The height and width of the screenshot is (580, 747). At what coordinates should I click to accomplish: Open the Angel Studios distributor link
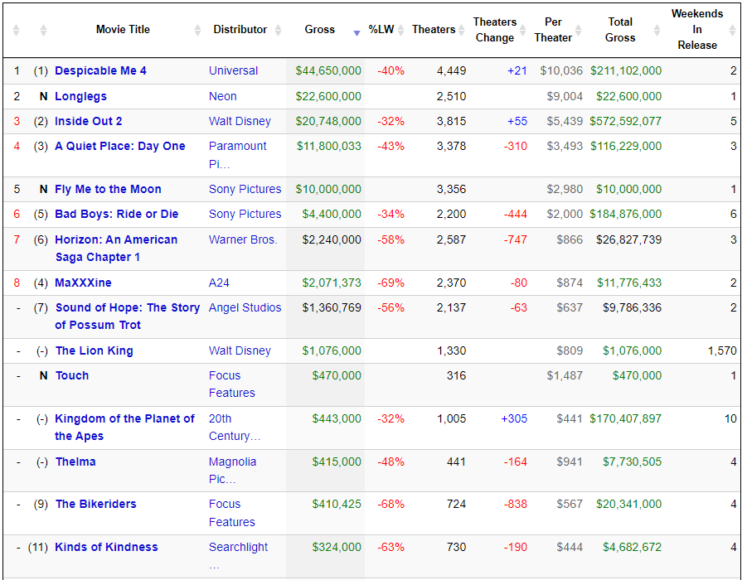click(245, 307)
